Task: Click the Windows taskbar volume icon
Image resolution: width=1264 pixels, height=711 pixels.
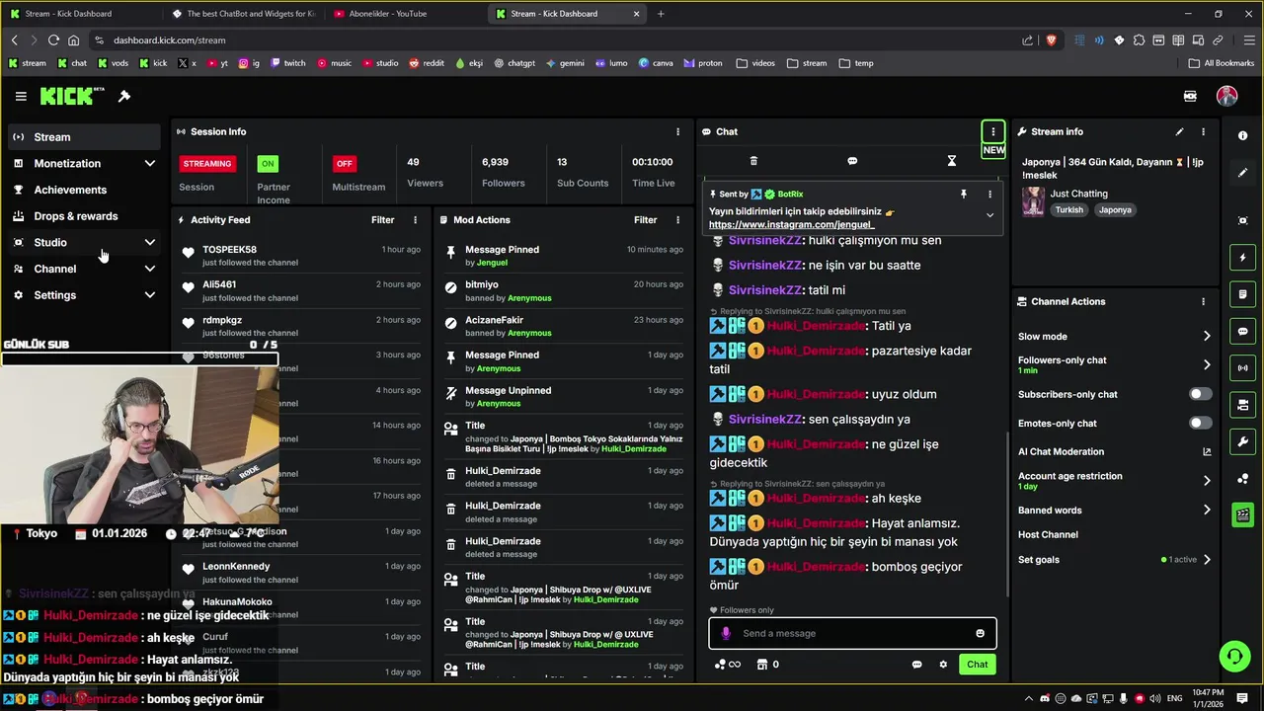Action: (1157, 698)
